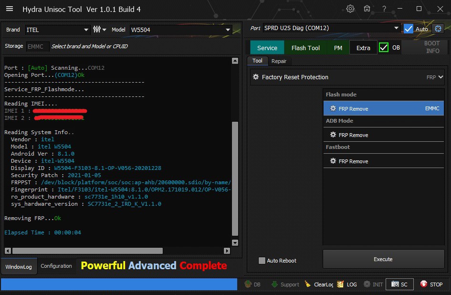Click the Storage EMMC field
Image resolution: width=451 pixels, height=295 pixels.
[x=37, y=46]
